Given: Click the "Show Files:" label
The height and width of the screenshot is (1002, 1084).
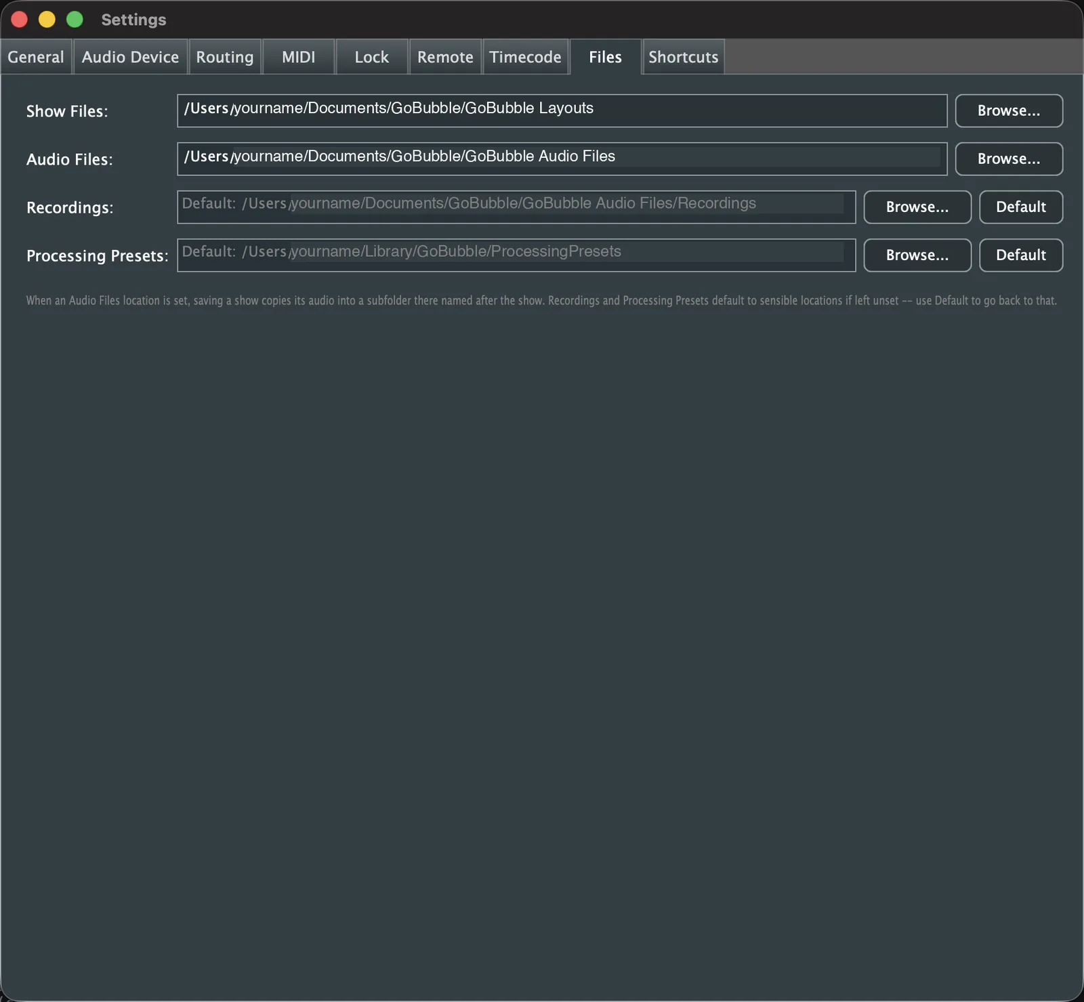Looking at the screenshot, I should pos(67,111).
